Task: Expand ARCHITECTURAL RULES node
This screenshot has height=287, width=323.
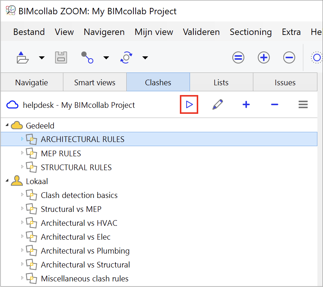Action: click(22, 139)
